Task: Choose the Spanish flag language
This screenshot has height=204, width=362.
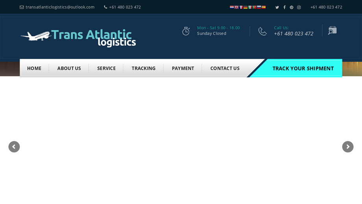Action: 264,7
